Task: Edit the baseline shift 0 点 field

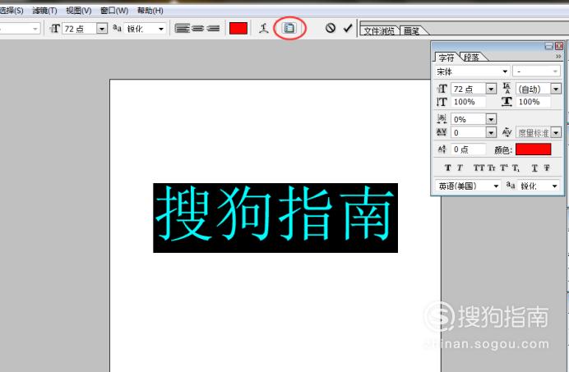Action: point(468,149)
